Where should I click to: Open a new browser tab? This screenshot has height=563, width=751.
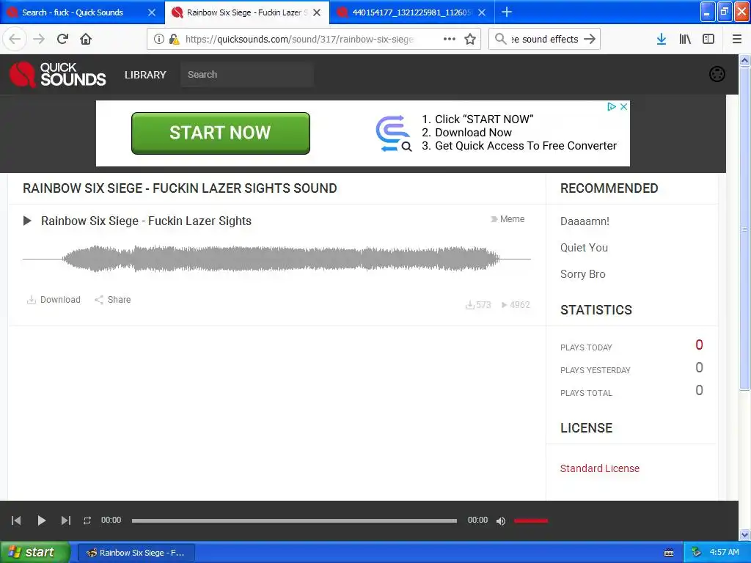[x=507, y=12]
